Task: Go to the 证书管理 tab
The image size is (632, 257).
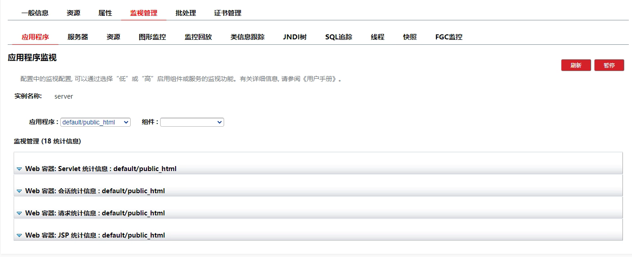Action: click(x=228, y=13)
